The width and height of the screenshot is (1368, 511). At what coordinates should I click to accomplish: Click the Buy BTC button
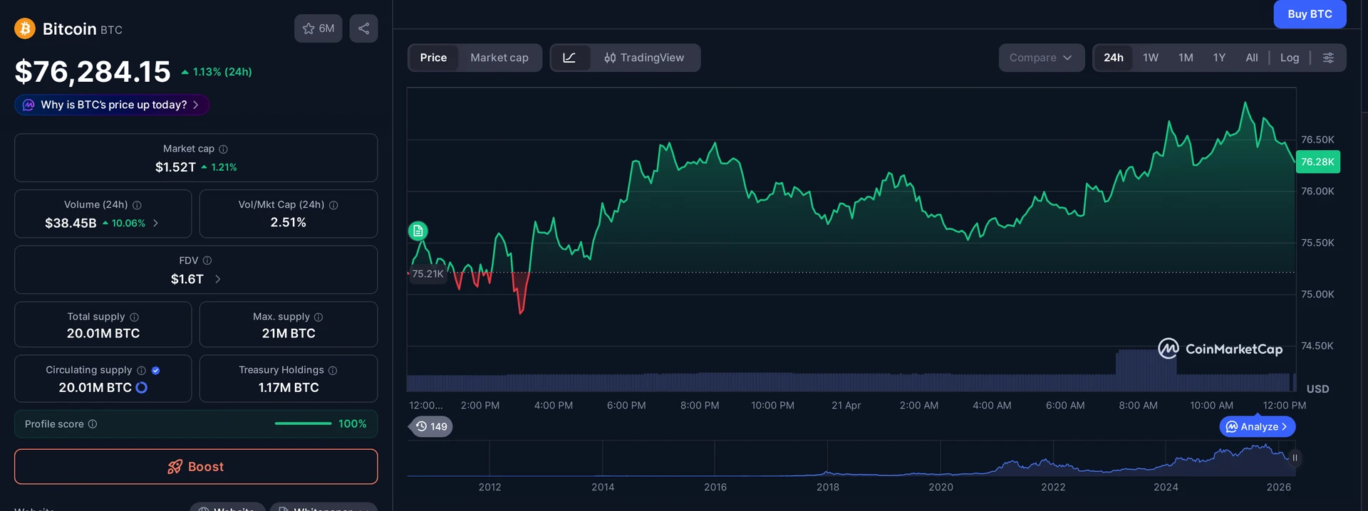click(x=1310, y=14)
